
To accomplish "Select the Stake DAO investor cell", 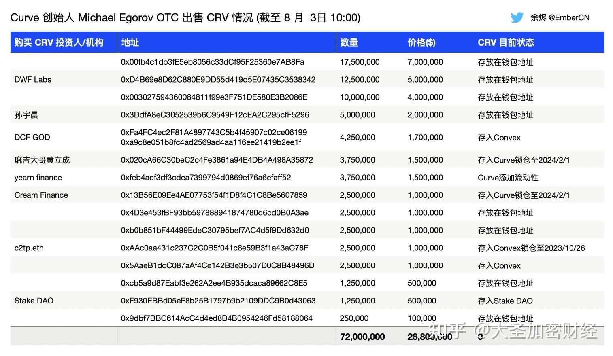I will point(34,301).
